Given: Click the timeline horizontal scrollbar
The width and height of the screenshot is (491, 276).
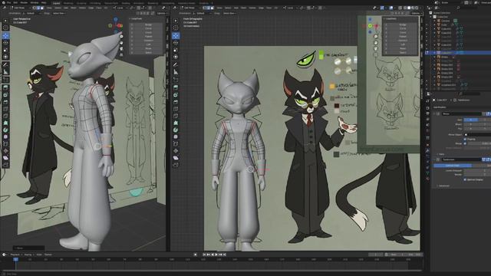Looking at the screenshot, I should pos(212,271).
